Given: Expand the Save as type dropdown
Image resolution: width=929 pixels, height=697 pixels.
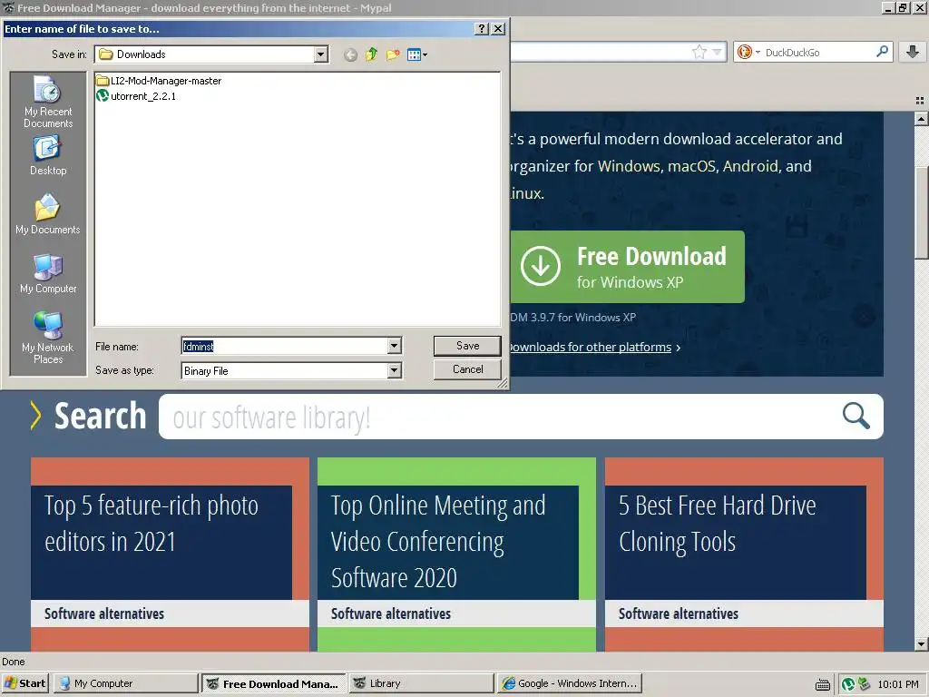Looking at the screenshot, I should 394,371.
